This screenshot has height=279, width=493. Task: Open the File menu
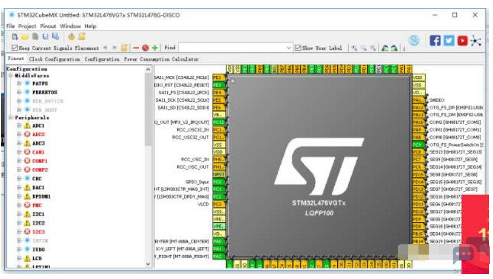[x=10, y=26]
